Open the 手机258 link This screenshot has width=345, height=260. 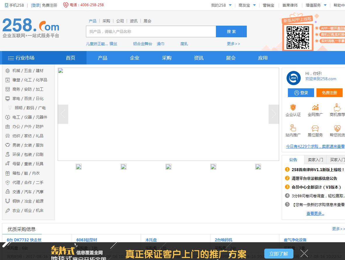14,5
